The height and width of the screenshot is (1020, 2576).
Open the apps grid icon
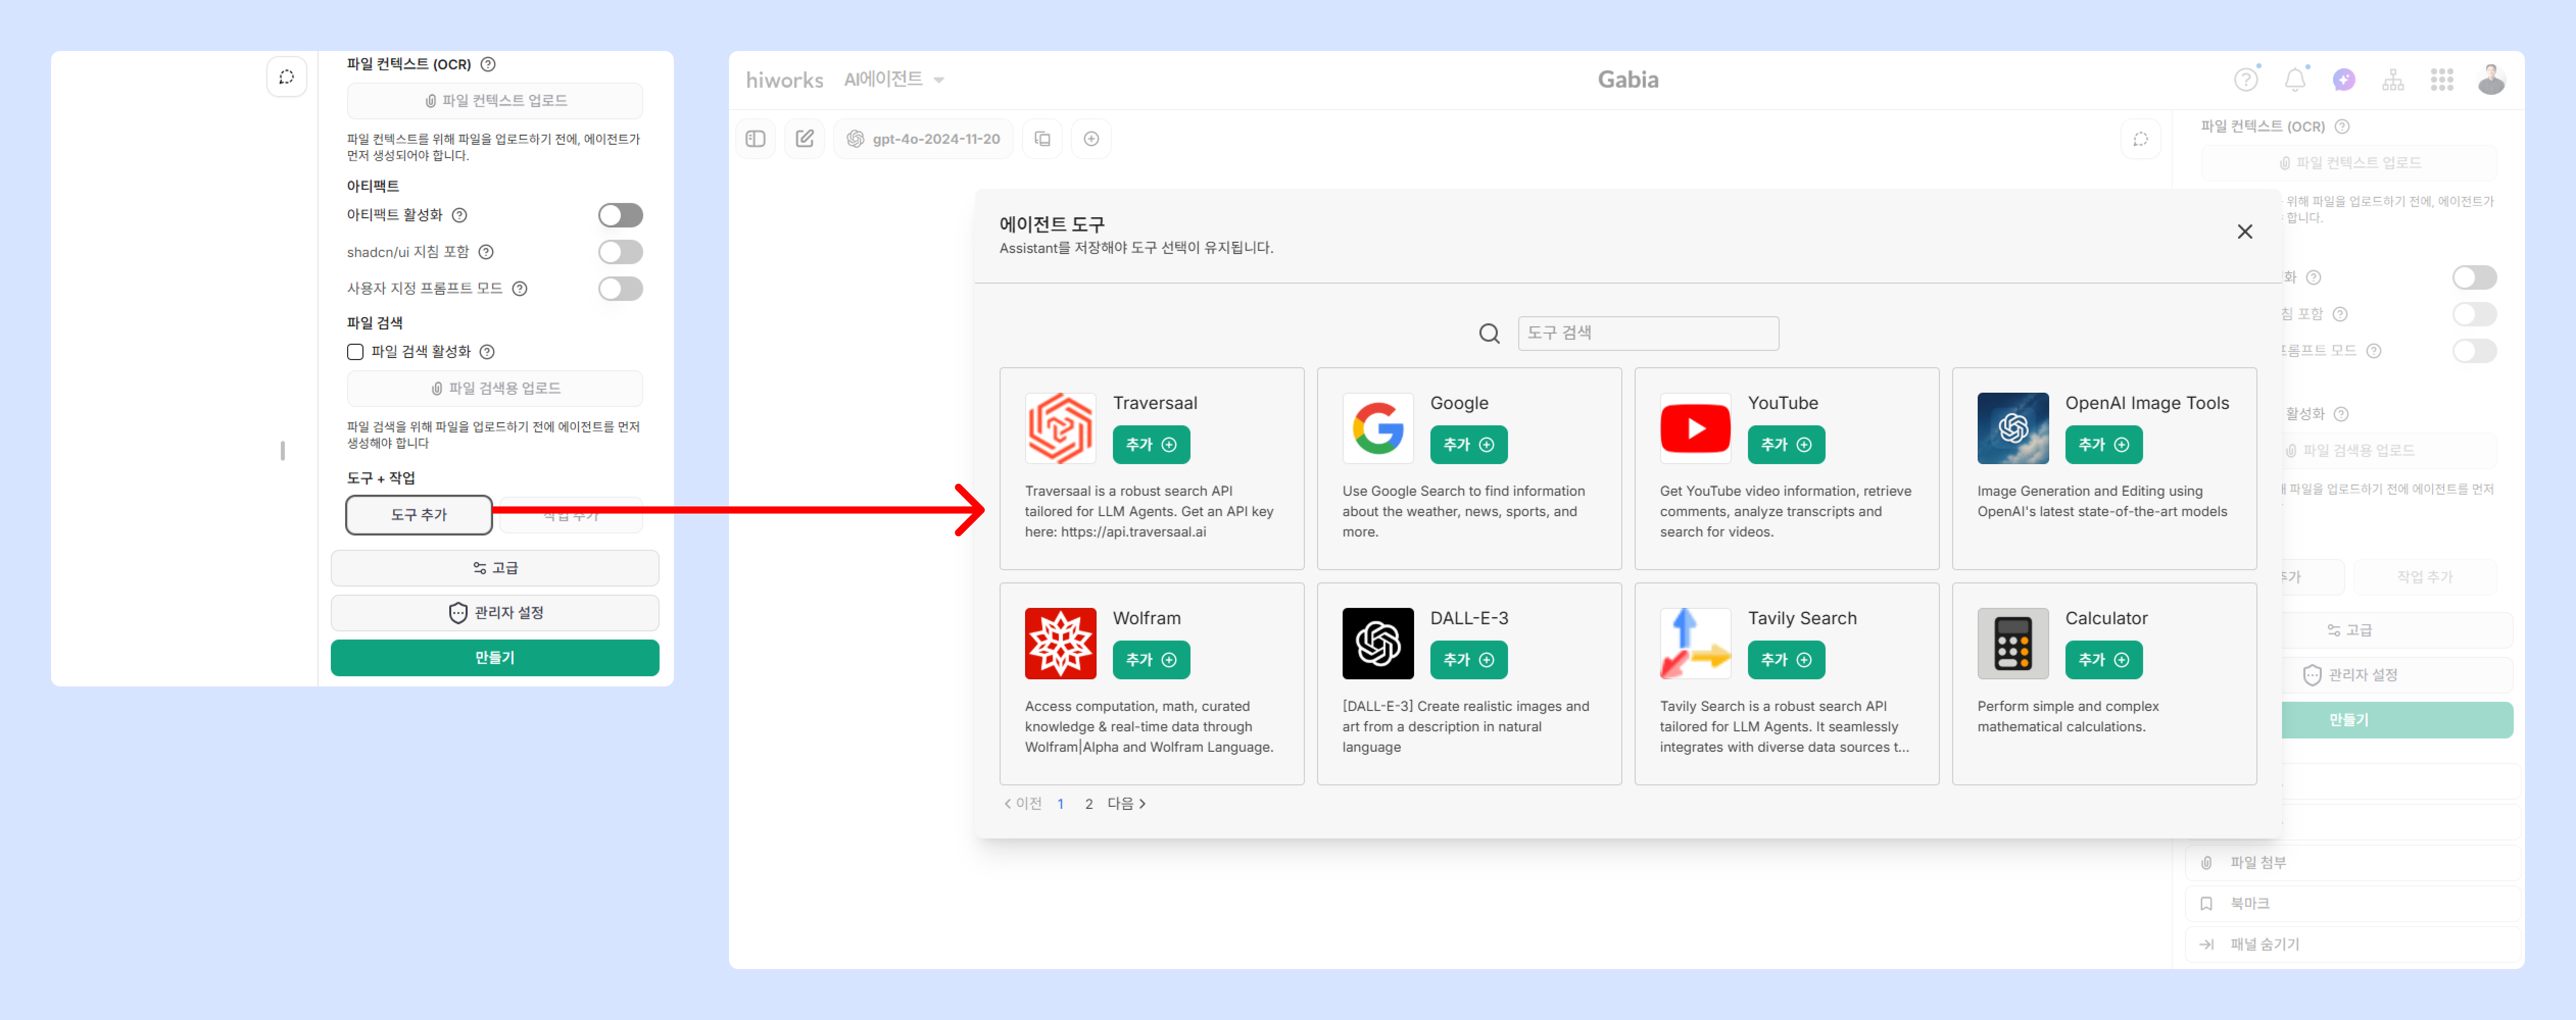(x=2441, y=80)
